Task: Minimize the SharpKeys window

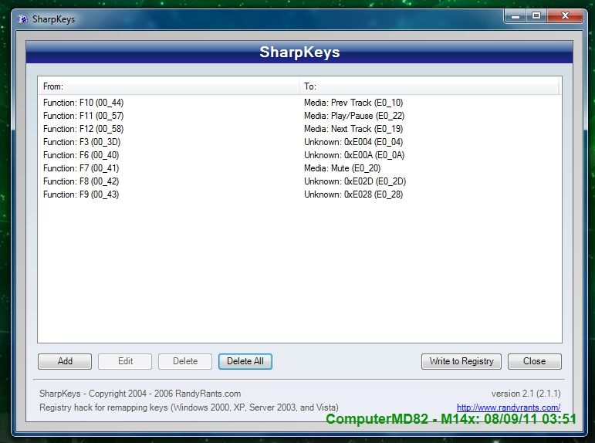Action: pos(516,16)
